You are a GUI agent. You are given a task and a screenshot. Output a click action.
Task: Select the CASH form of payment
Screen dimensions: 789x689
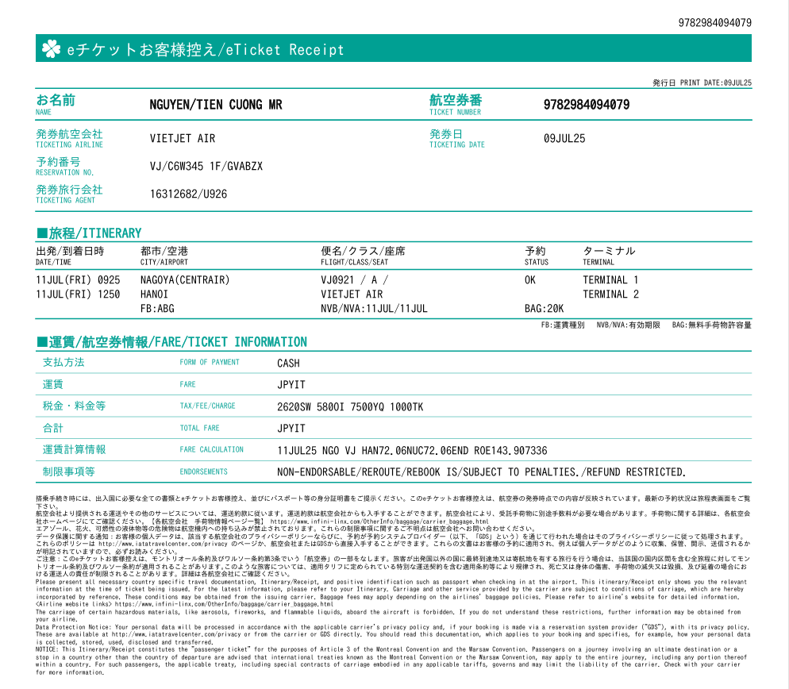(288, 364)
